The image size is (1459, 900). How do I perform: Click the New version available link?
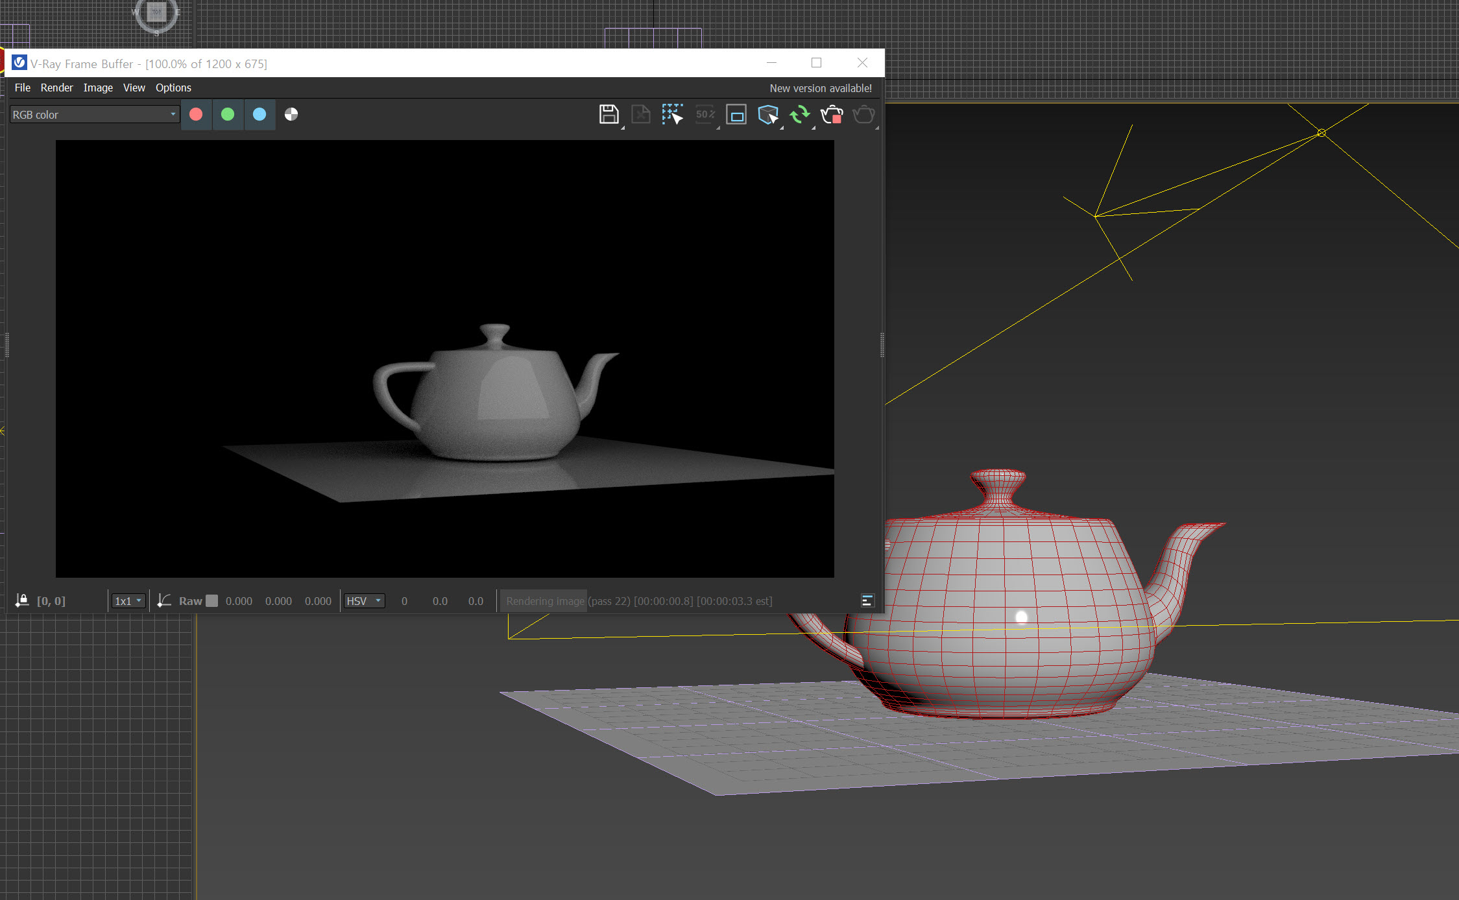click(x=820, y=88)
